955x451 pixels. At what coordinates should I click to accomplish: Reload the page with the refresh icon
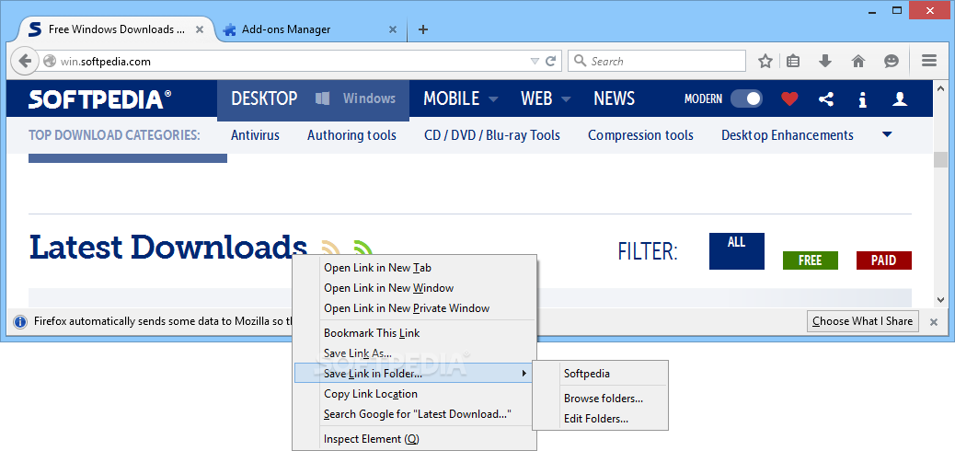(x=550, y=61)
